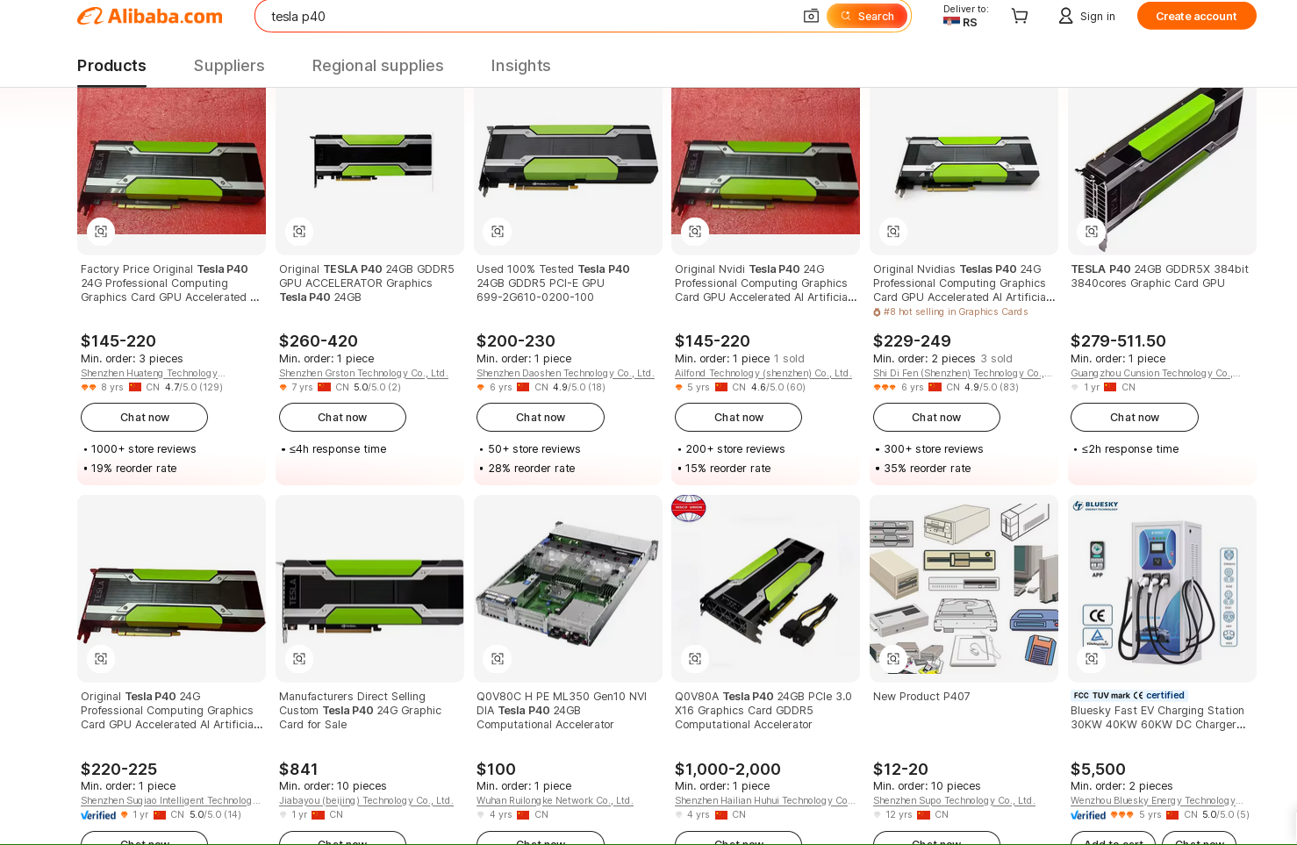Find similar icon on Bluesky EV Charging Station
The width and height of the screenshot is (1297, 845).
[x=1092, y=658]
